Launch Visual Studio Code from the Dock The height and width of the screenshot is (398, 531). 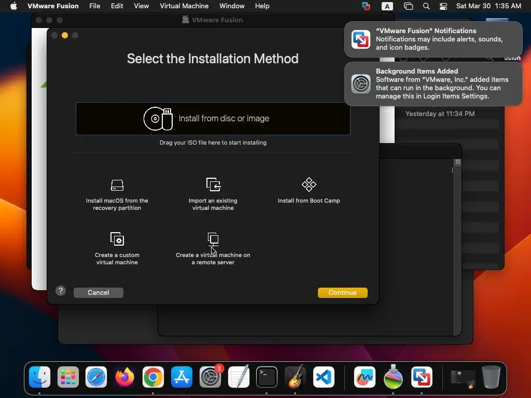tap(324, 377)
